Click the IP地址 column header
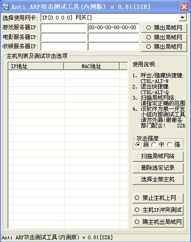This screenshot has height=242, width=191. click(x=36, y=66)
